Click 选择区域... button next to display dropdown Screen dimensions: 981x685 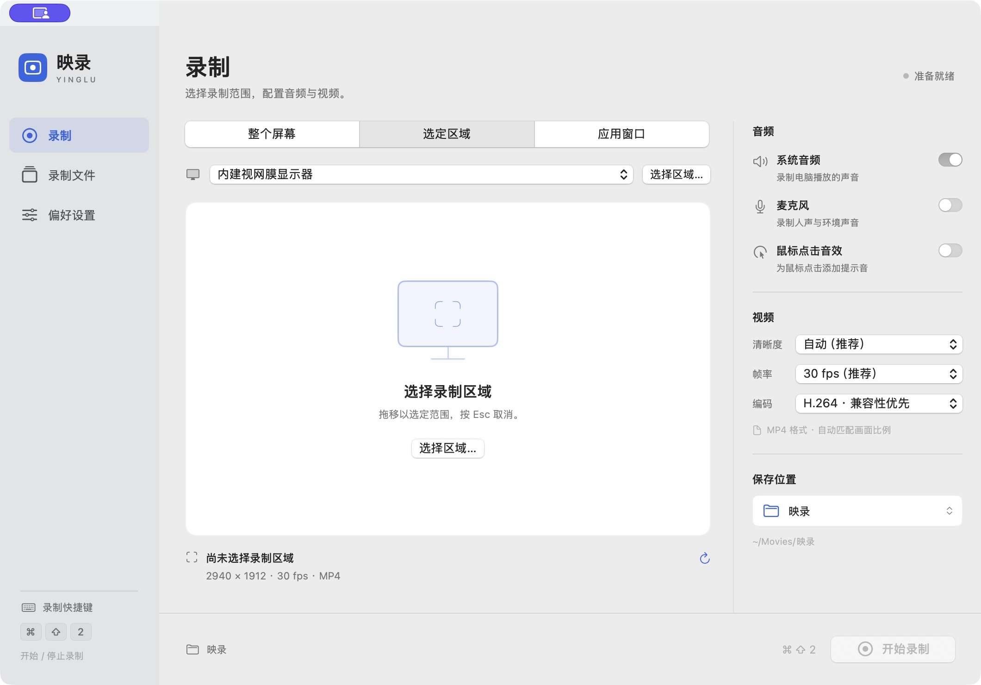pyautogui.click(x=676, y=174)
